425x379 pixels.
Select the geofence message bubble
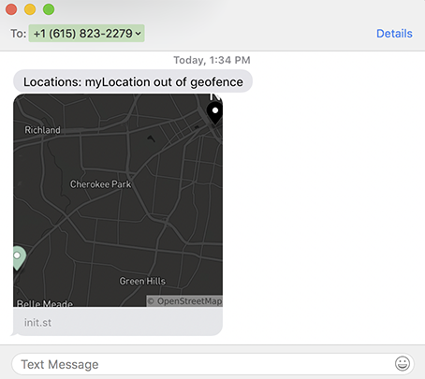pos(133,81)
